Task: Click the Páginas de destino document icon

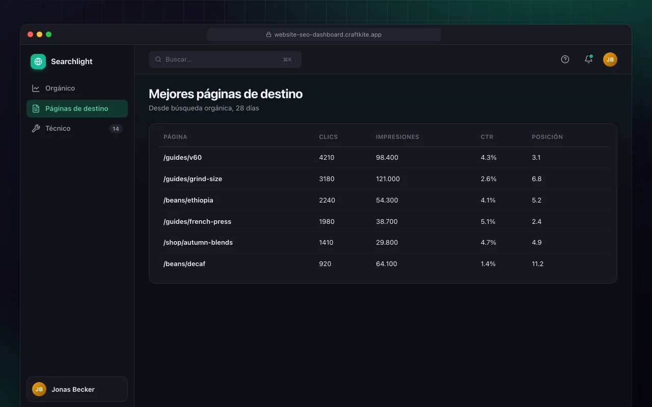Action: coord(36,108)
